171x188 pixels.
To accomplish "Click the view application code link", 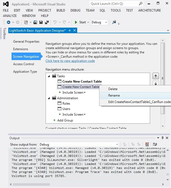I will (x=70, y=61).
